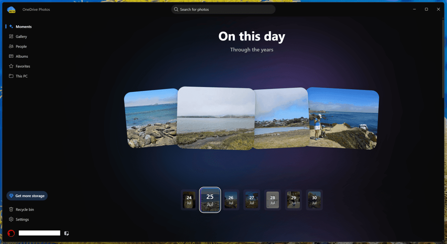
Task: Click the OneDrive Photos title text
Action: tap(36, 9)
